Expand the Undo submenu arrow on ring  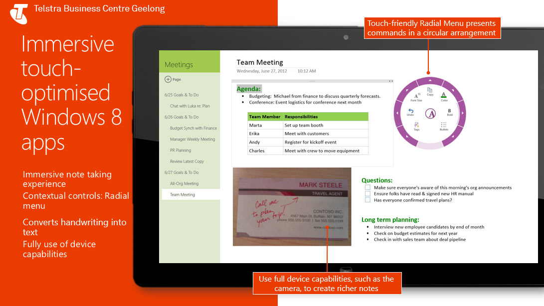(x=397, y=113)
